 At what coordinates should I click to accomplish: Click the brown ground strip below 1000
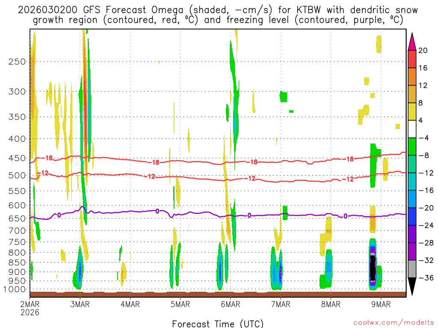218,294
